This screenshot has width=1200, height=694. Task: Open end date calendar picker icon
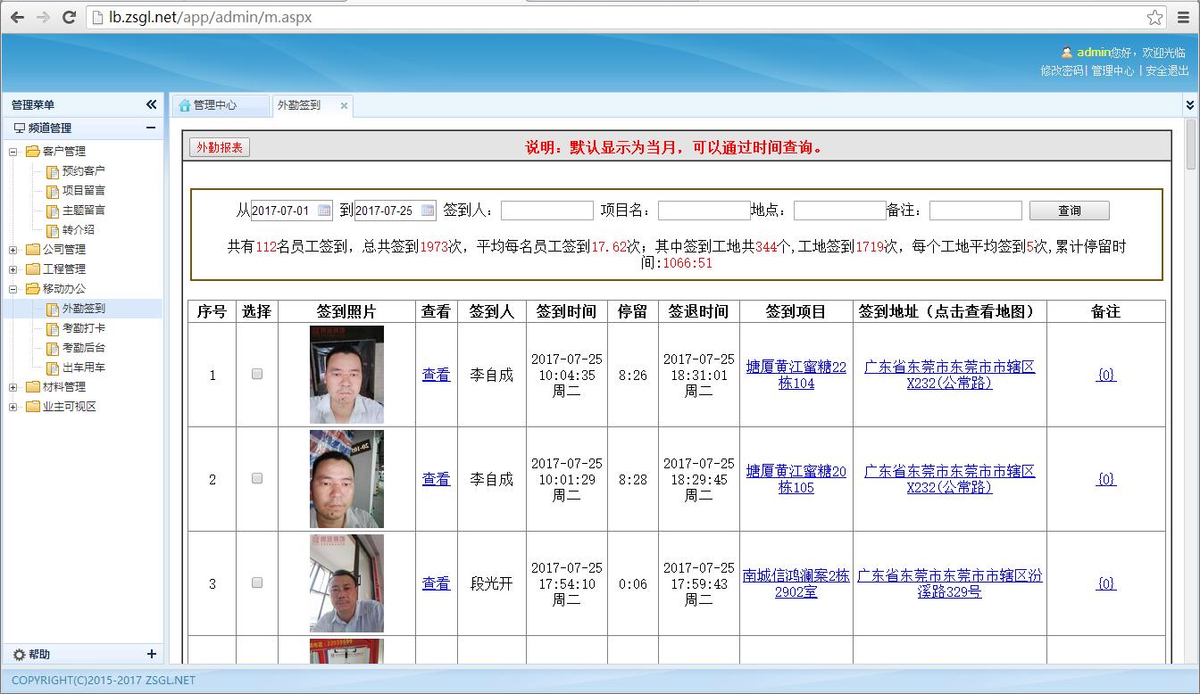(x=428, y=211)
